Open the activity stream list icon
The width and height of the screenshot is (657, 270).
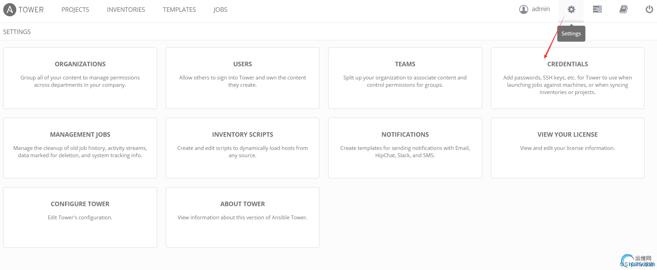tap(597, 9)
